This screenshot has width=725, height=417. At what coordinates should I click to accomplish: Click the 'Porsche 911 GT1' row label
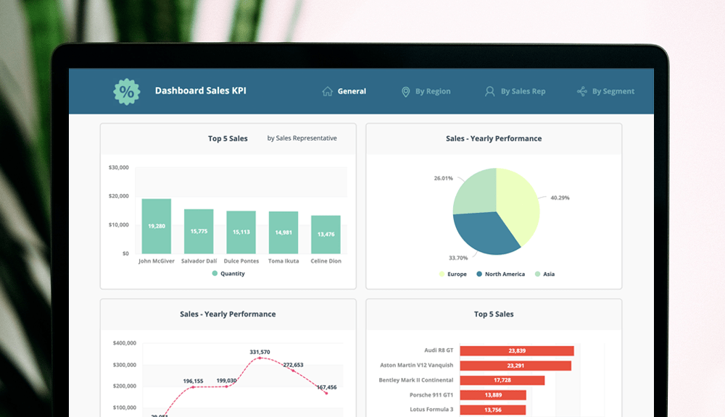(x=431, y=395)
